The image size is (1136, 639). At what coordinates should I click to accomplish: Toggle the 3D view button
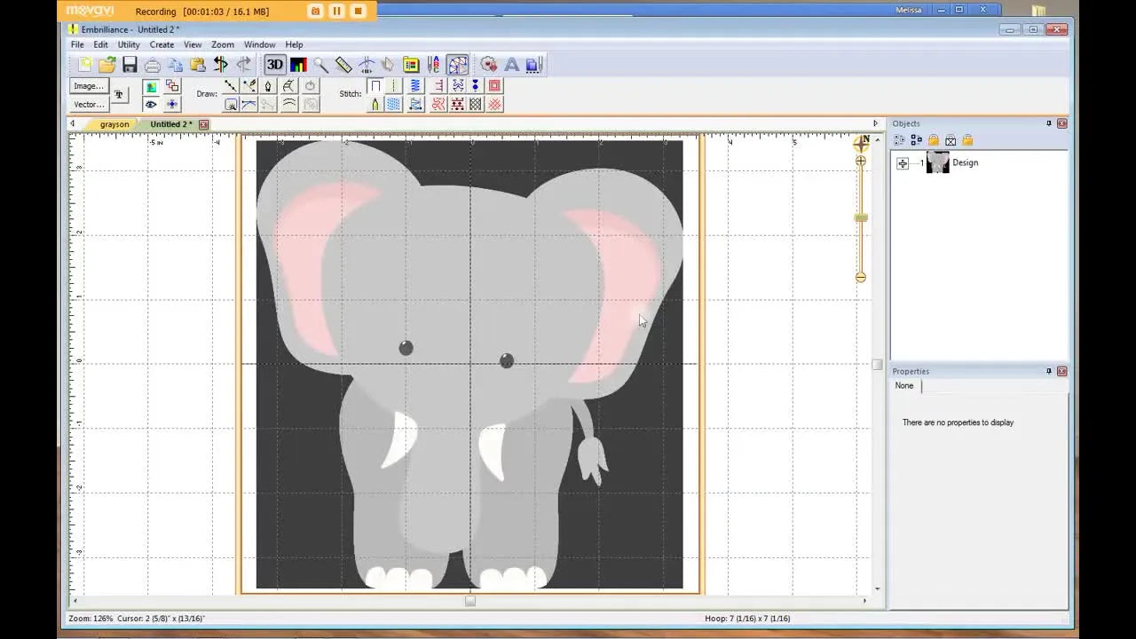(275, 65)
